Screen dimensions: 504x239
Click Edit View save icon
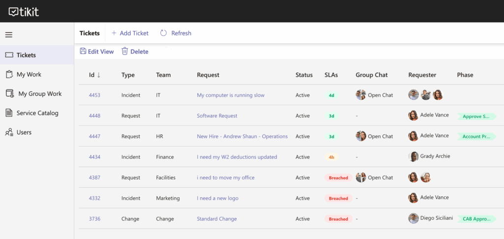pos(83,51)
